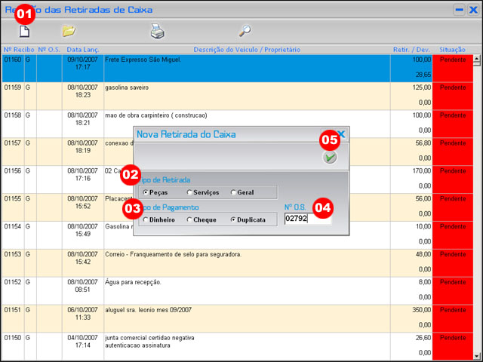Confirm with the green checkmark button
The image size is (483, 362).
coord(329,157)
